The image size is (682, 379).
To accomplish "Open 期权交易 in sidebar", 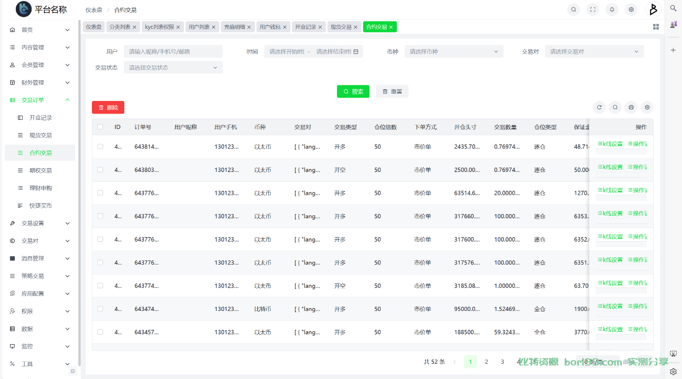I will click(40, 170).
